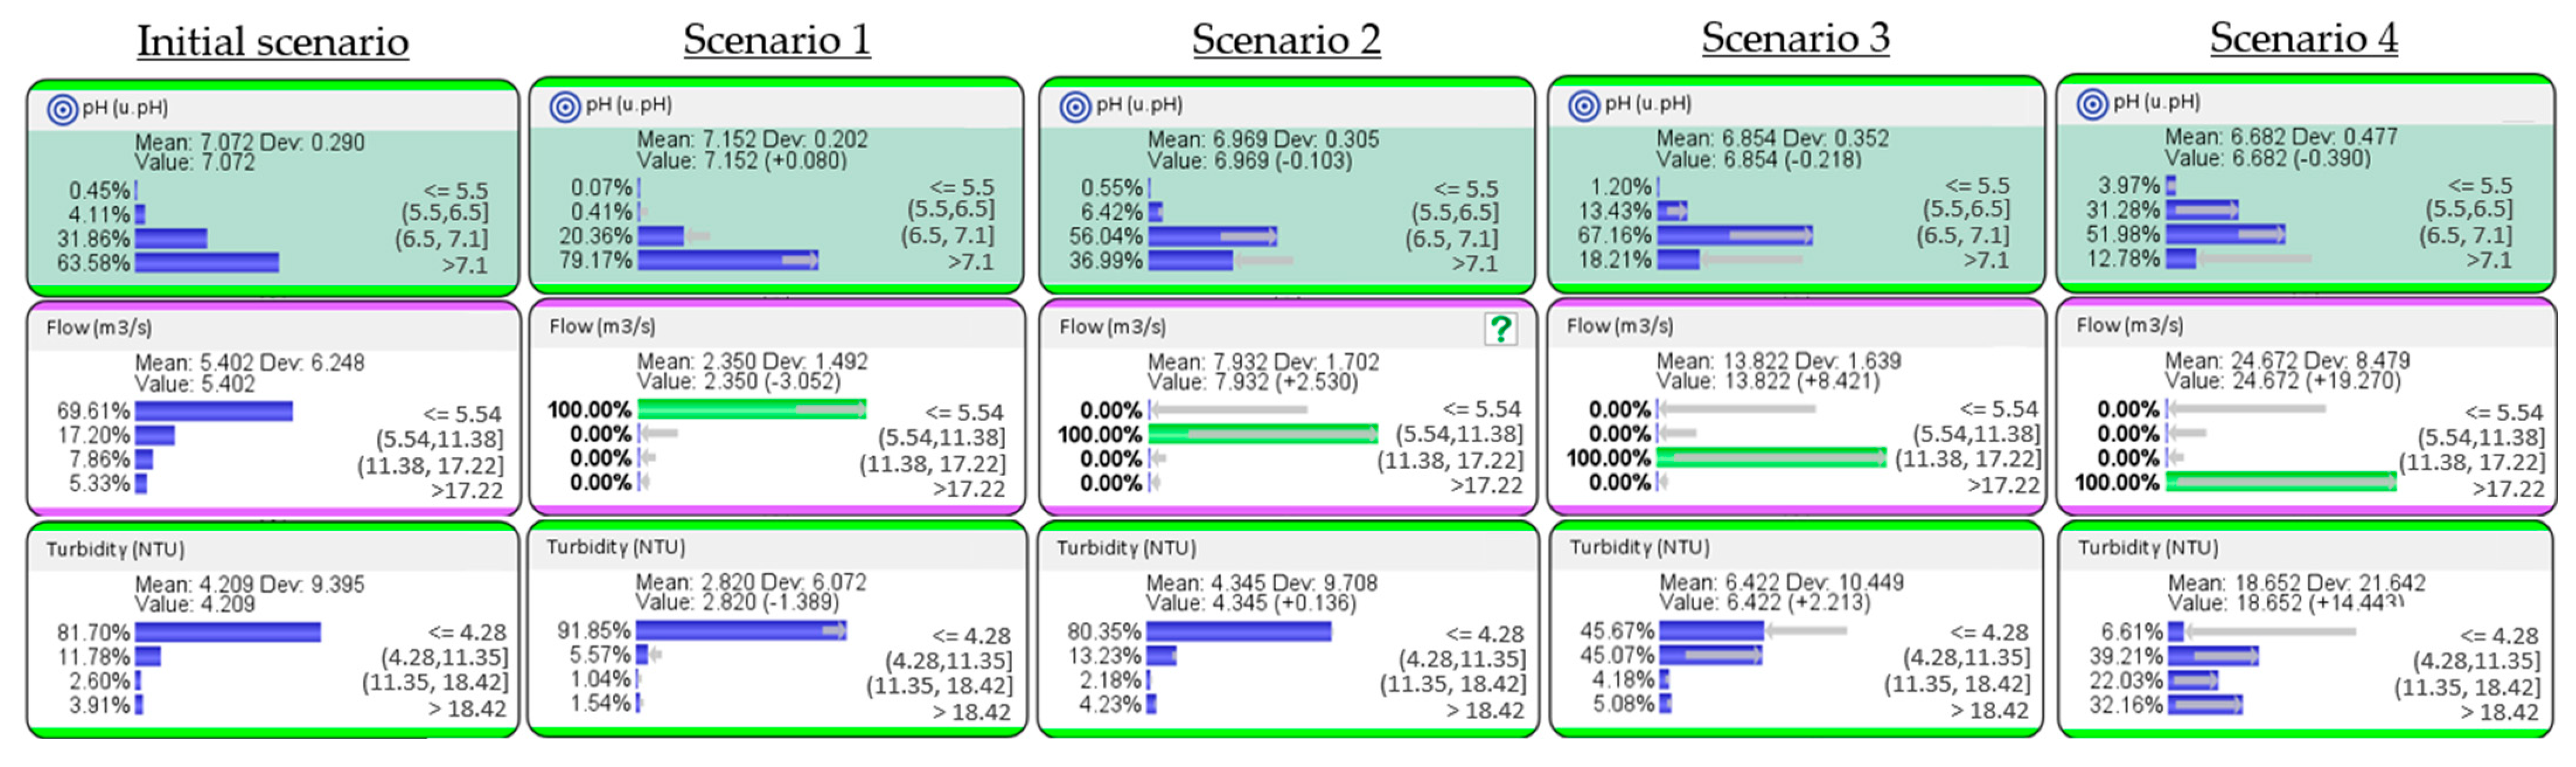This screenshot has height=767, width=2576.
Task: Click the 81.70% Turbidity bar in Initial scenario
Action: pos(228,632)
